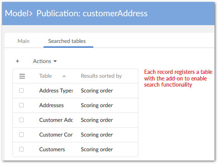Click the Table column sort arrow
Image resolution: width=218 pixels, height=164 pixels.
click(64, 76)
